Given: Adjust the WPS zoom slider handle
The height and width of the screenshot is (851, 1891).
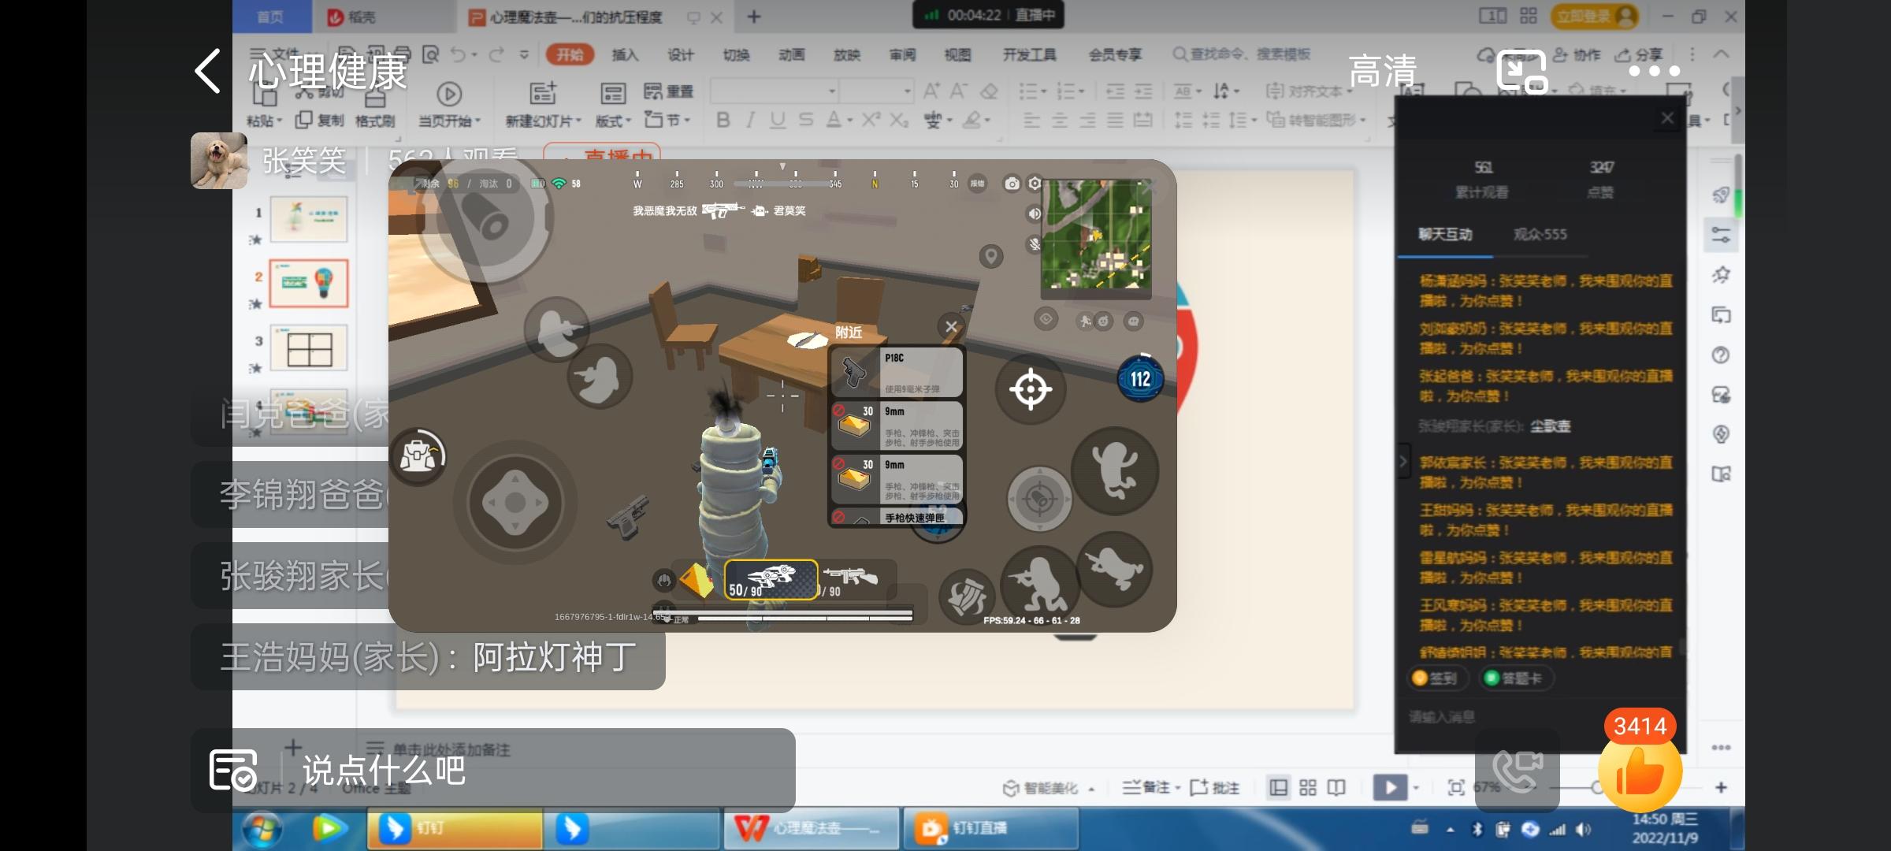Looking at the screenshot, I should click(1596, 788).
